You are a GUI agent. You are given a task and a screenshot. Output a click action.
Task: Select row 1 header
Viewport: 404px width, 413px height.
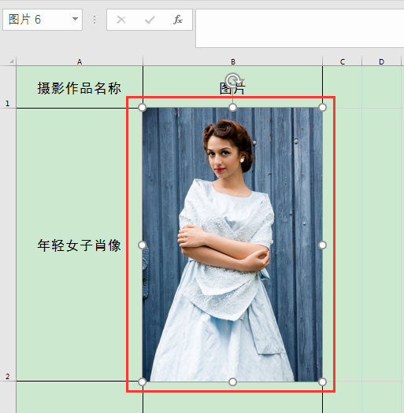pos(8,87)
